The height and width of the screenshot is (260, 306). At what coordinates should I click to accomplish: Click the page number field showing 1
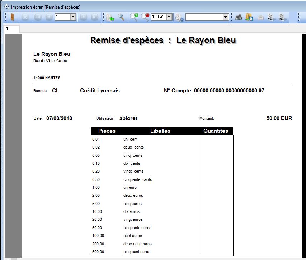tap(63, 17)
